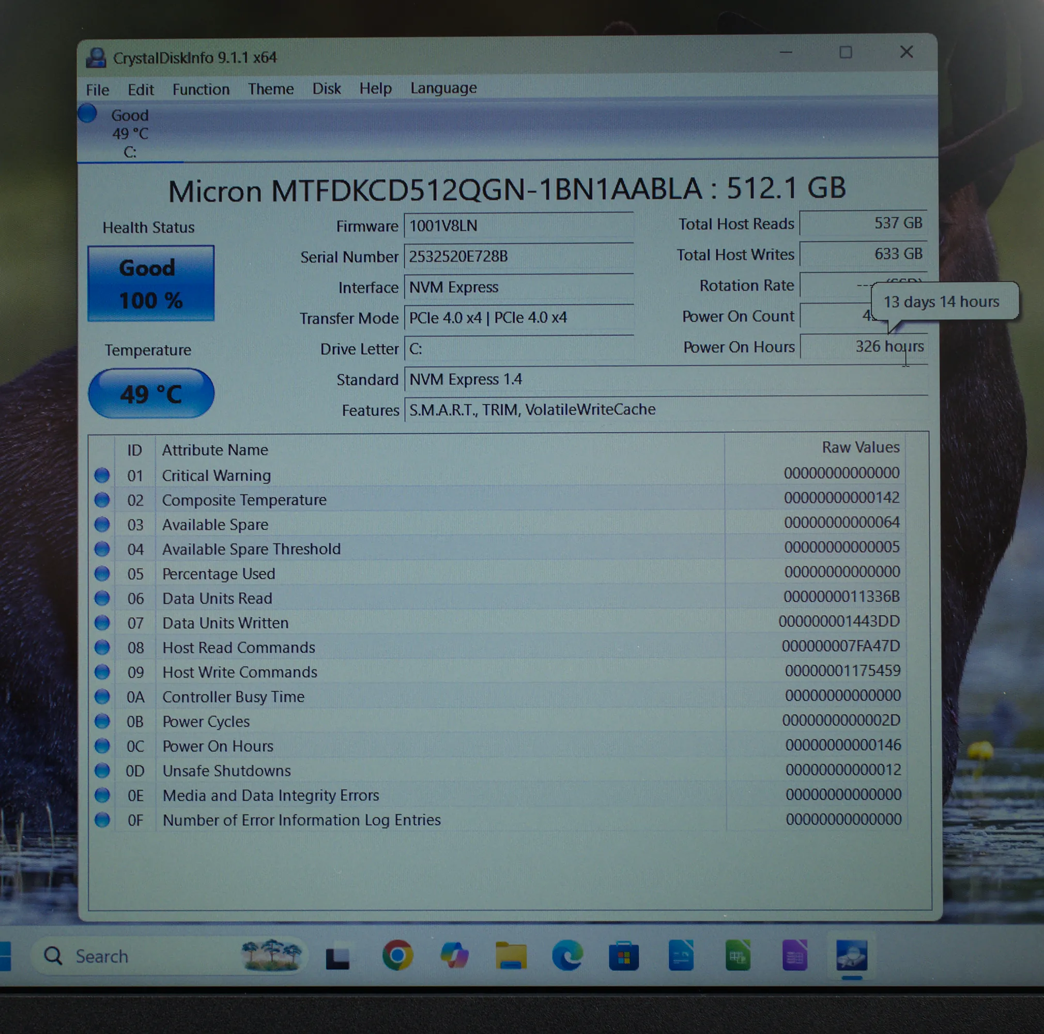Launch Microsoft Copilot from the taskbar
Image resolution: width=1044 pixels, height=1034 pixels.
[454, 955]
